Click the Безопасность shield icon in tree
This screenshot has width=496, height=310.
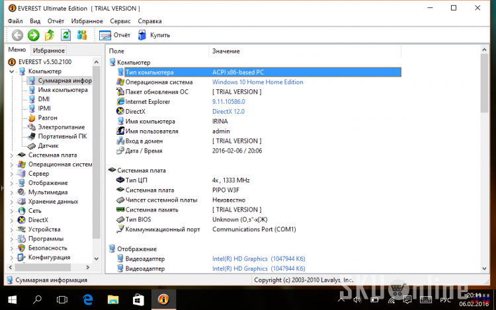pyautogui.click(x=22, y=248)
